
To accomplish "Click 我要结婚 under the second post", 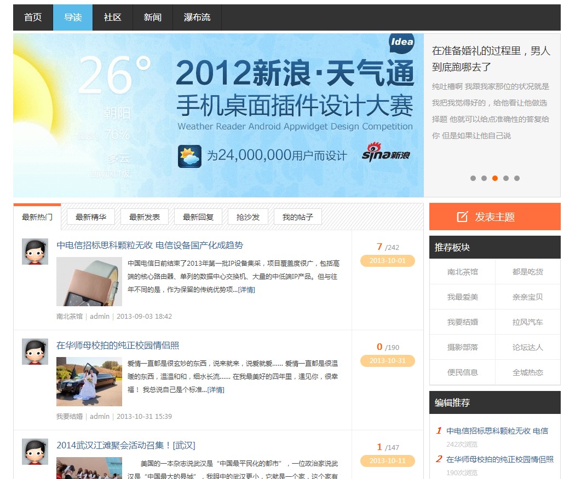I will coord(70,417).
